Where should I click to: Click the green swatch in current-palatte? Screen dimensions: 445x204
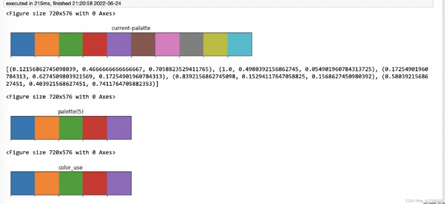click(71, 44)
